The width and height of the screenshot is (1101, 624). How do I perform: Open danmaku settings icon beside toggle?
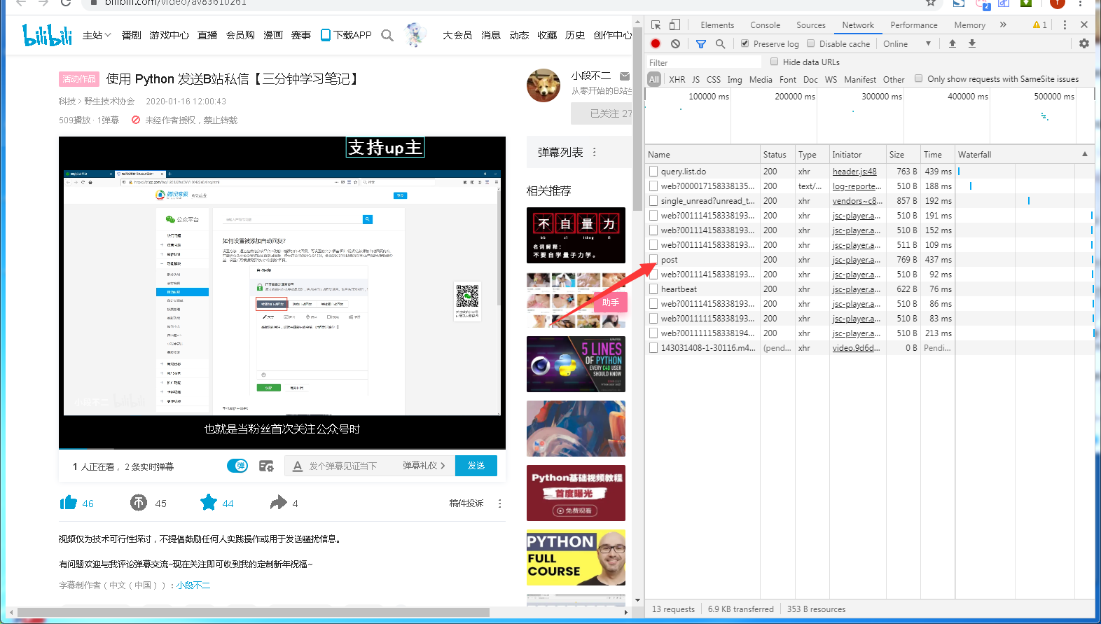[x=266, y=466]
